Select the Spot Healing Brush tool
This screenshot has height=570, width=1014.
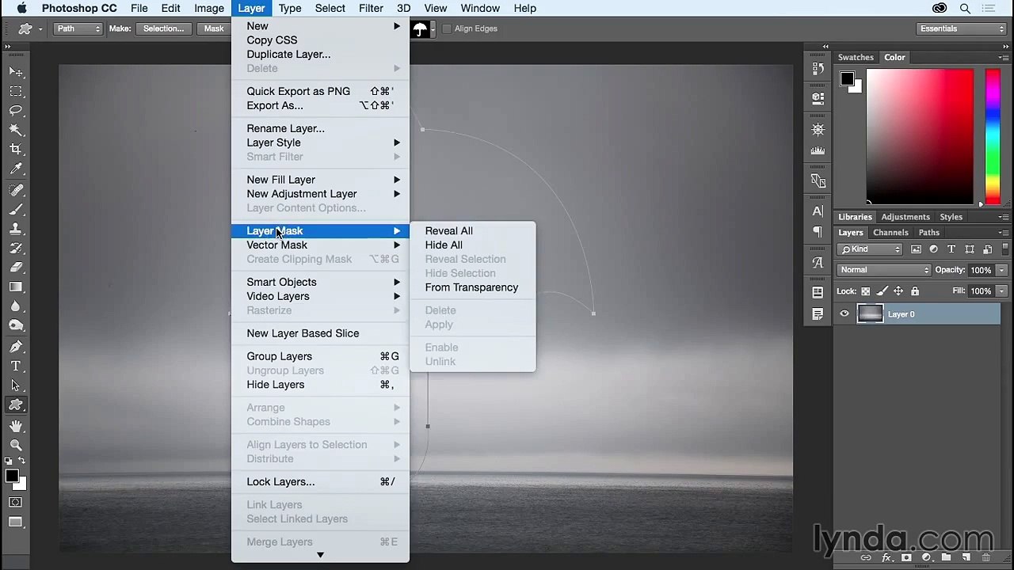(x=16, y=190)
